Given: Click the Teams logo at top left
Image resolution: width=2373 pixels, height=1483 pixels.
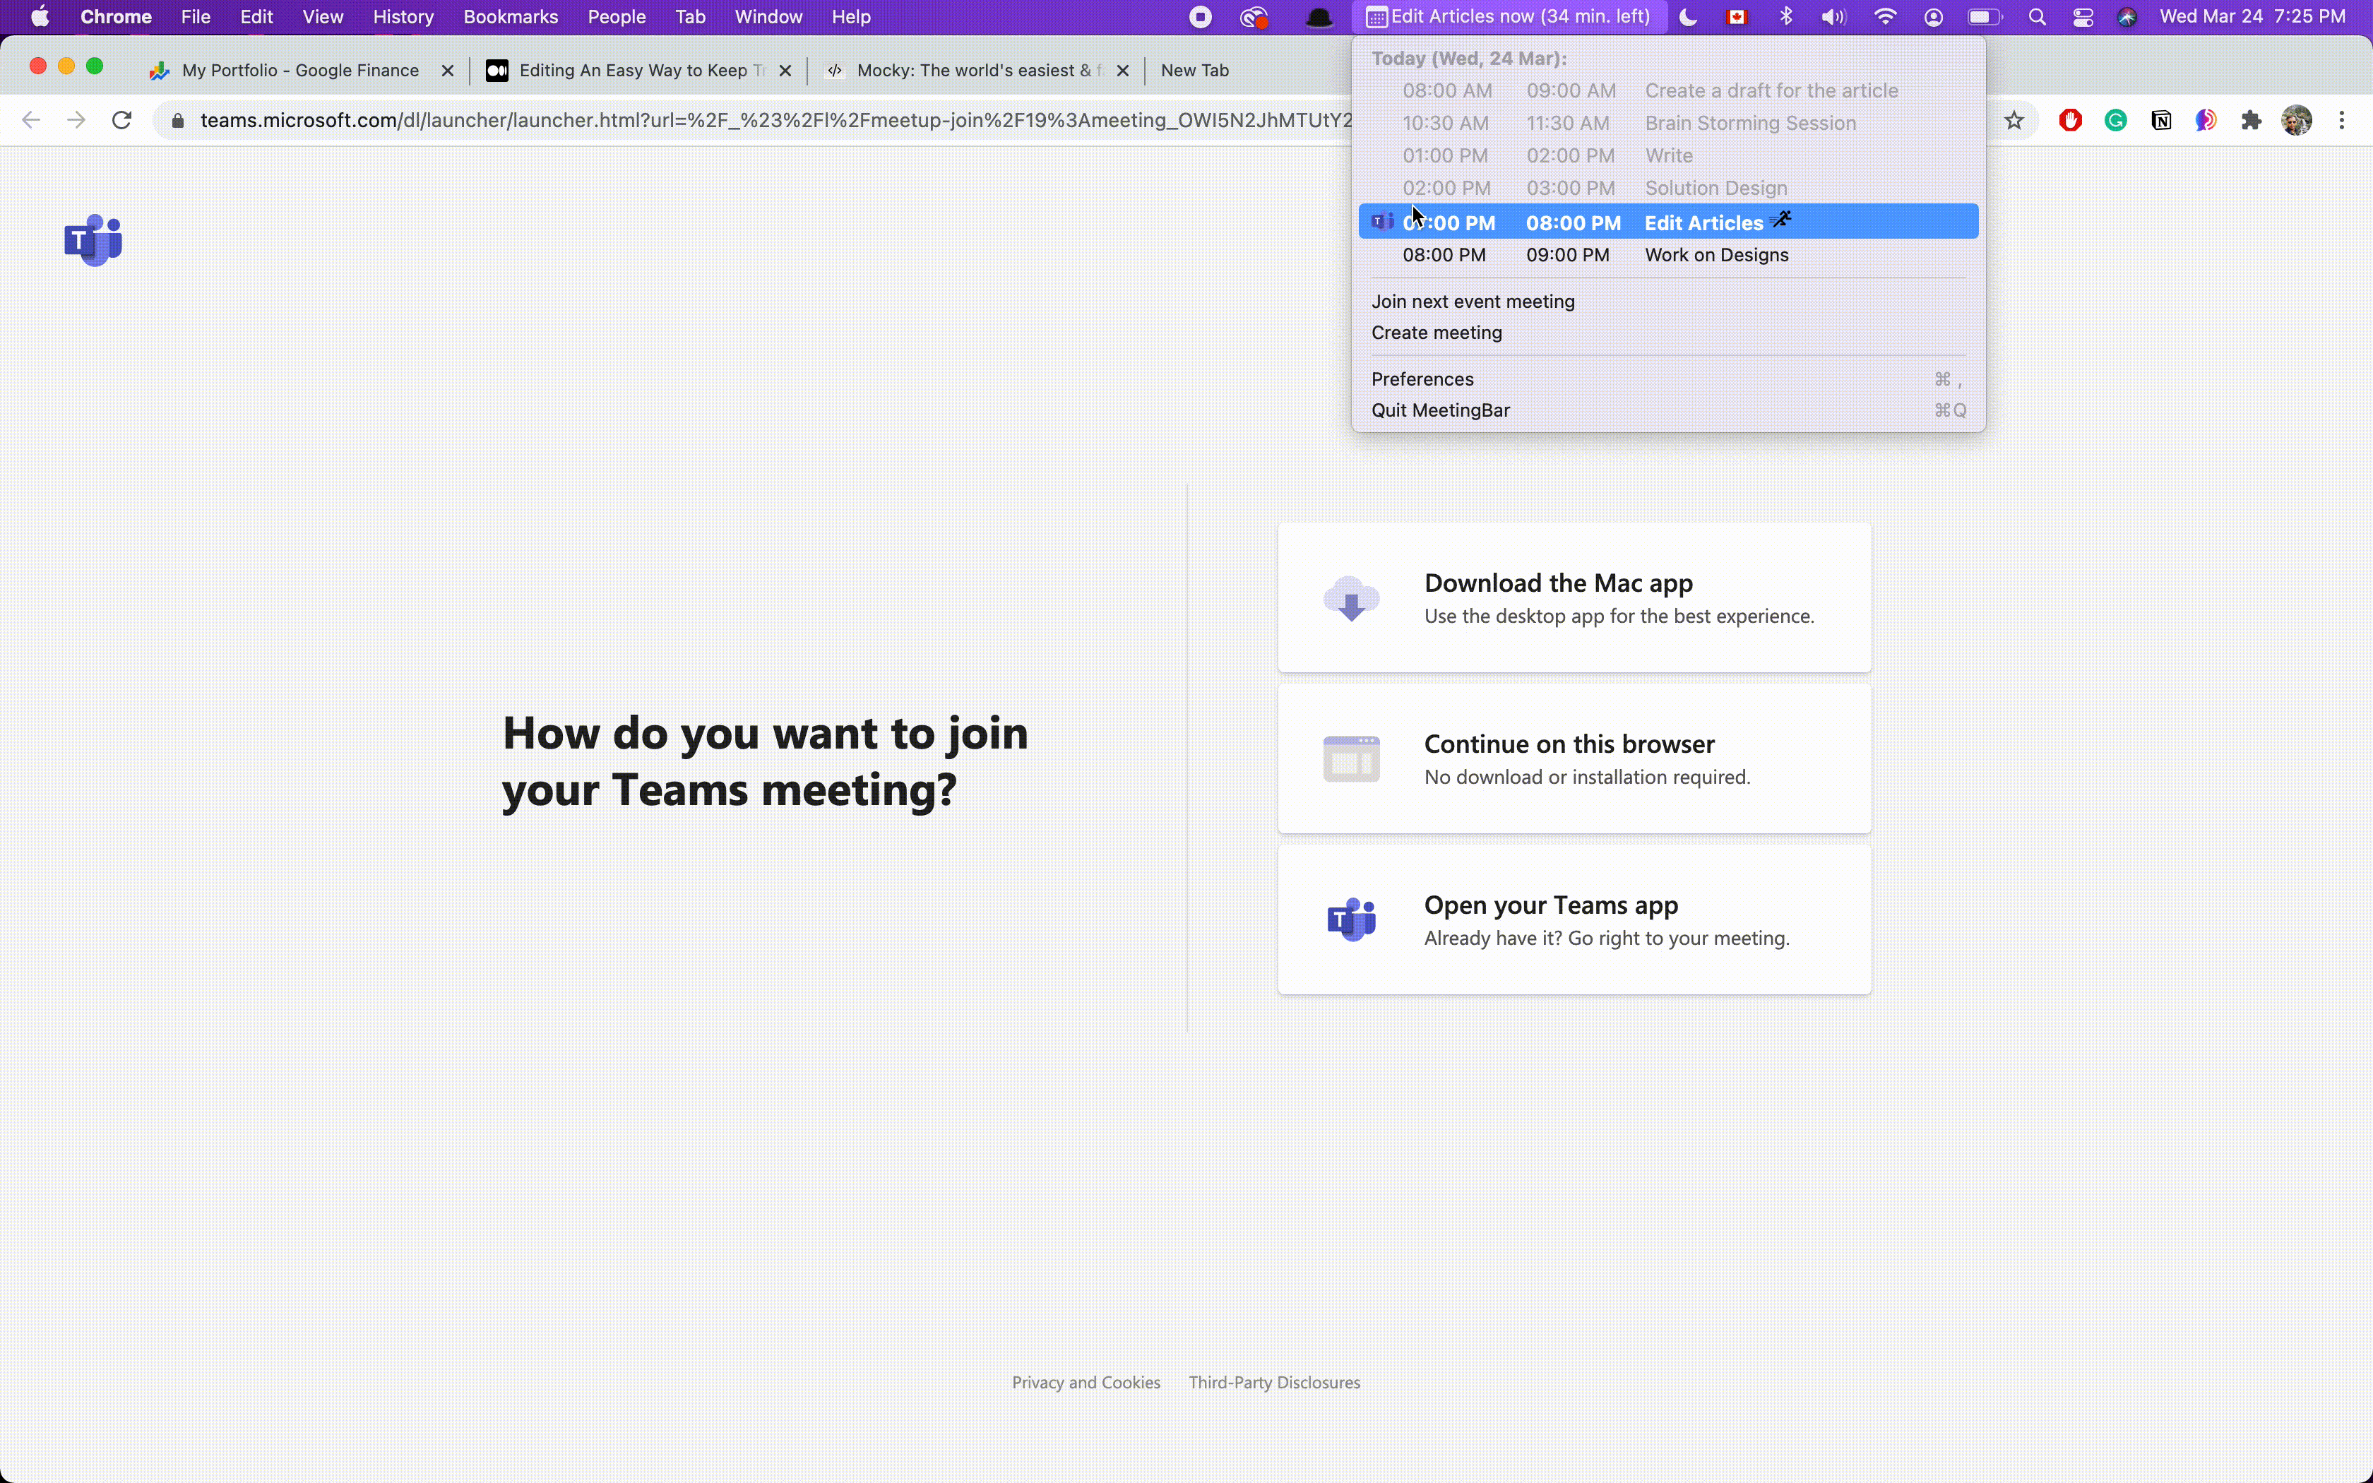Looking at the screenshot, I should 93,240.
